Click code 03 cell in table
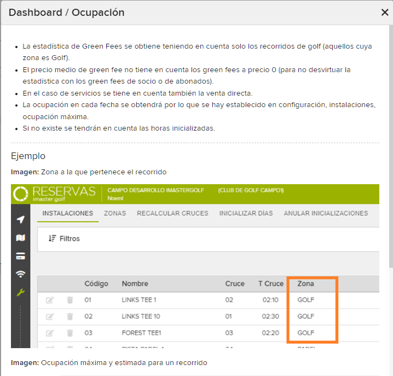 click(88, 333)
